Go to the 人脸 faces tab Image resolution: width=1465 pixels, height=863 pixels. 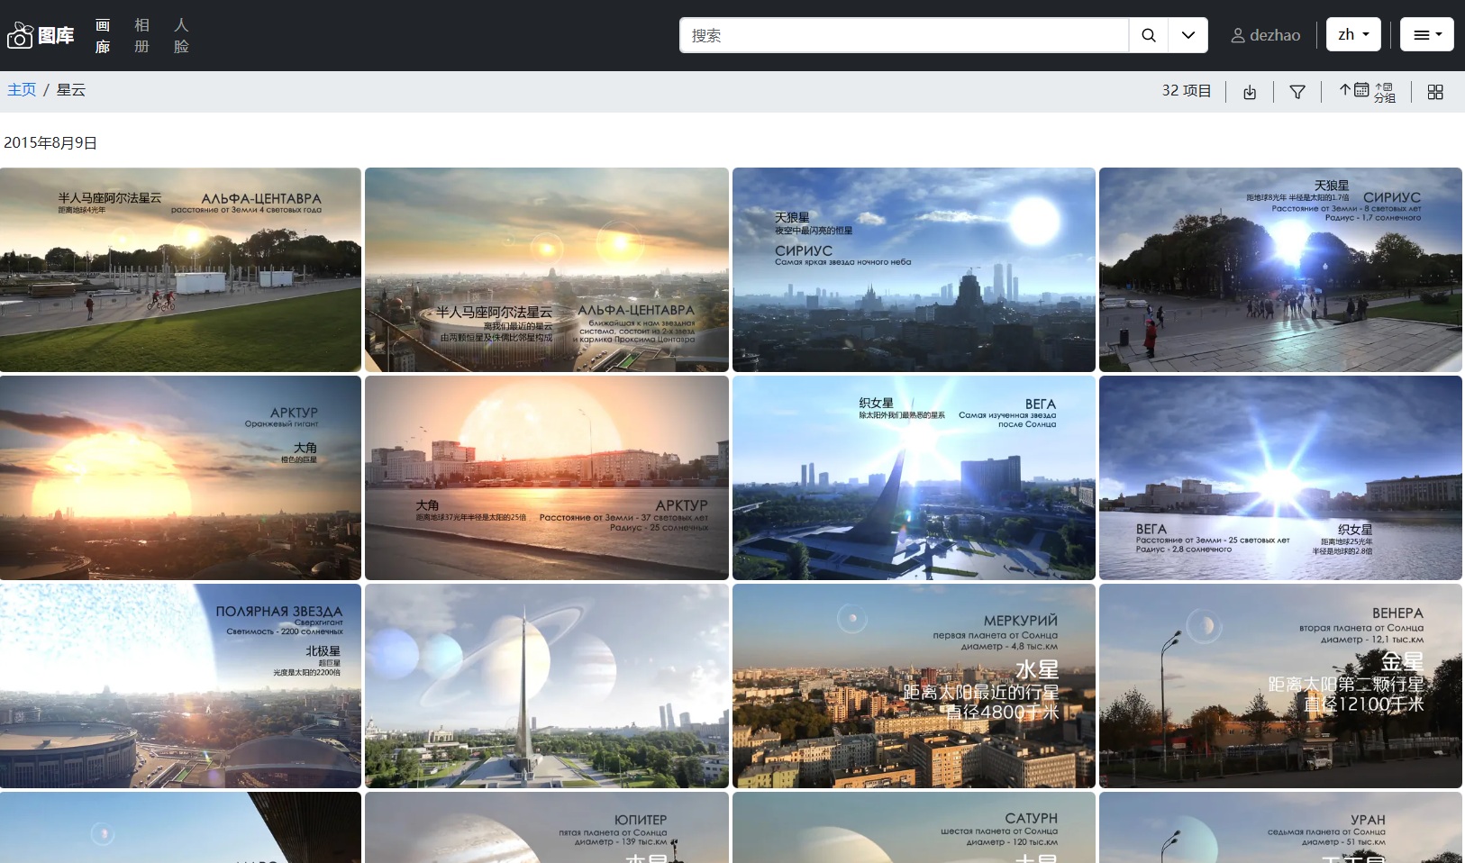181,35
